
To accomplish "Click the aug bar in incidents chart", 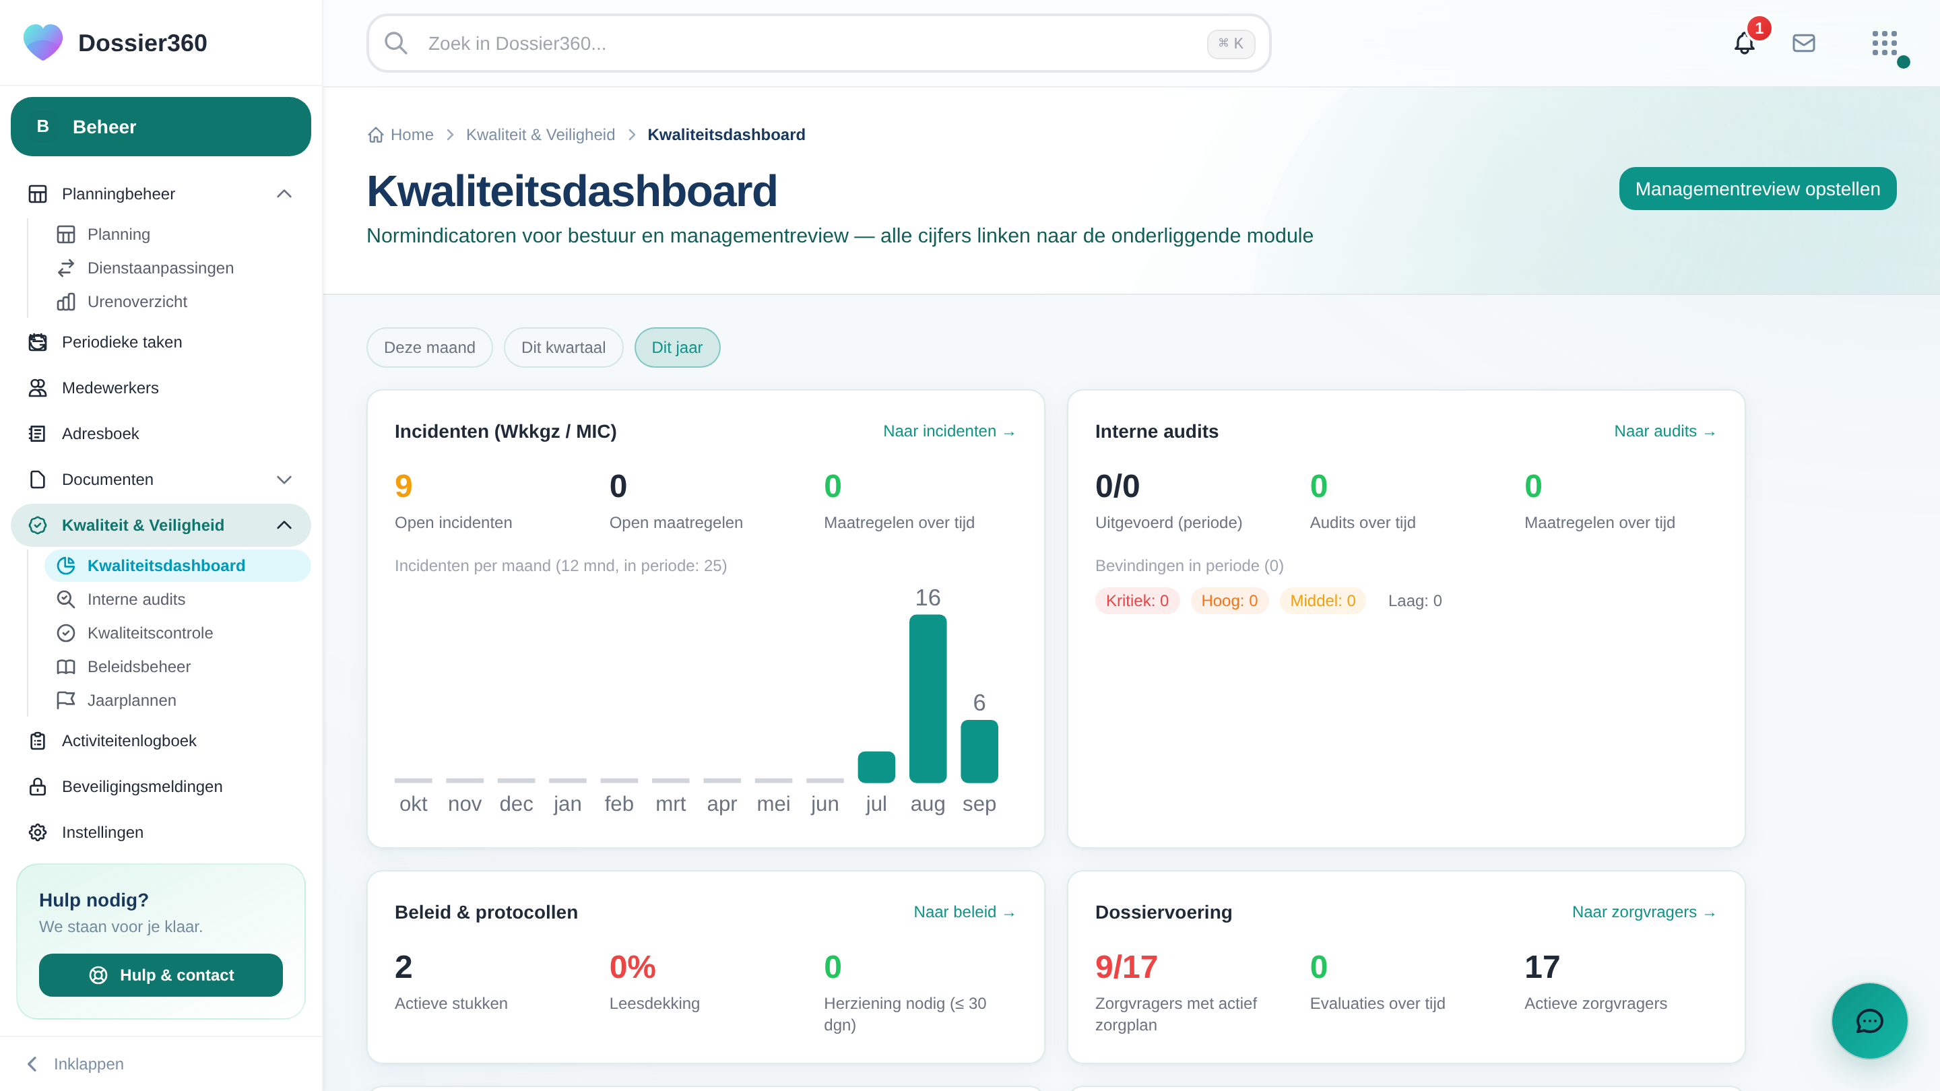I will click(x=928, y=699).
